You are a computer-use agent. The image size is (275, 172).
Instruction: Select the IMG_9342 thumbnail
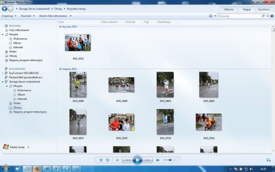78,43
